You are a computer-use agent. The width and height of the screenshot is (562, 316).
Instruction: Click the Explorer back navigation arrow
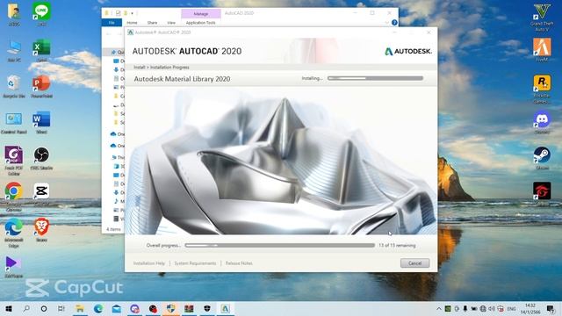[x=109, y=34]
